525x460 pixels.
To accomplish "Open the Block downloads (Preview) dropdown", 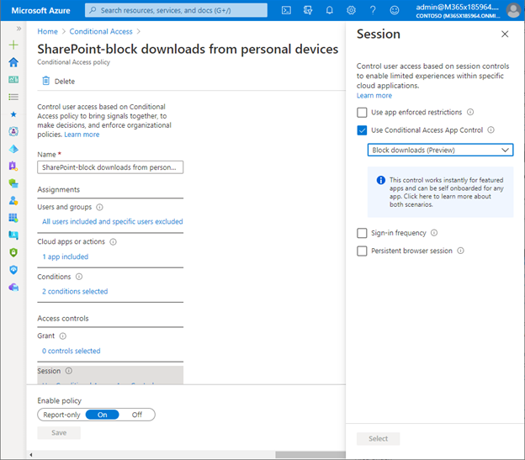I will 440,150.
